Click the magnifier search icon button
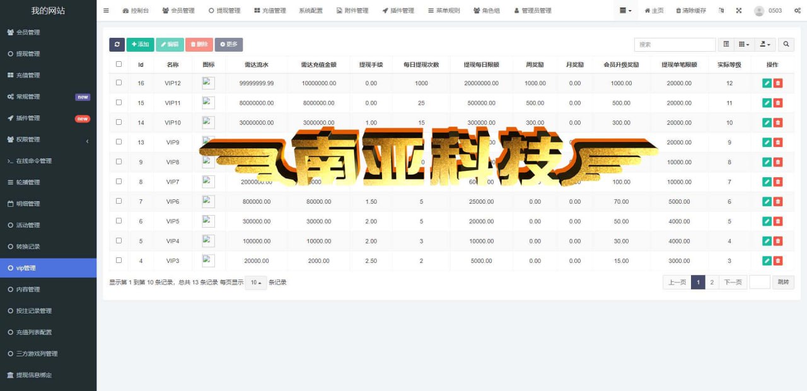The width and height of the screenshot is (807, 391). click(x=786, y=44)
